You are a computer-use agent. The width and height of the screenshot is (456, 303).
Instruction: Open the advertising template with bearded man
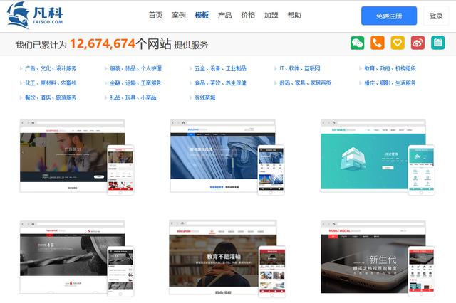[77, 157]
